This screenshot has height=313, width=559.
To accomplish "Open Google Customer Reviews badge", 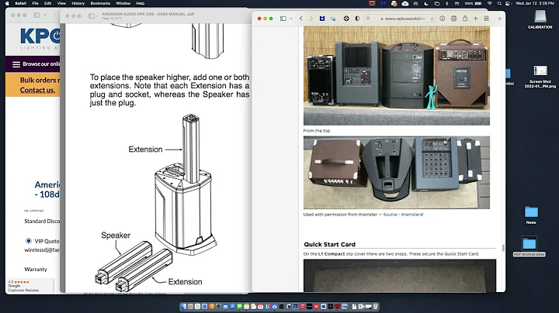I will pyautogui.click(x=30, y=286).
